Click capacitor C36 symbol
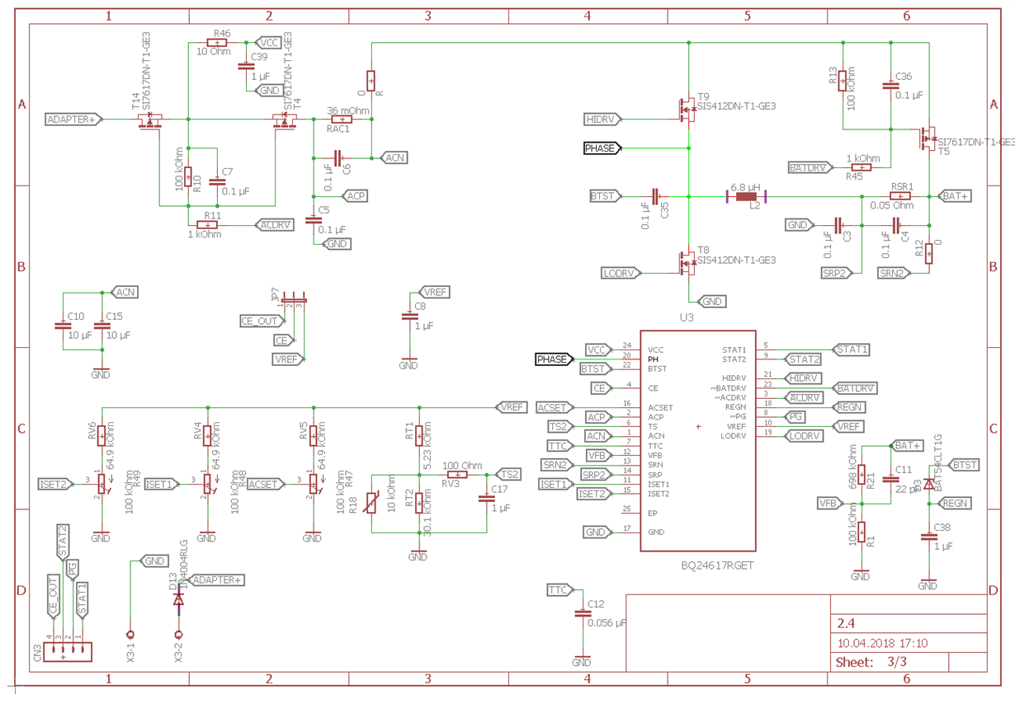 [x=890, y=84]
